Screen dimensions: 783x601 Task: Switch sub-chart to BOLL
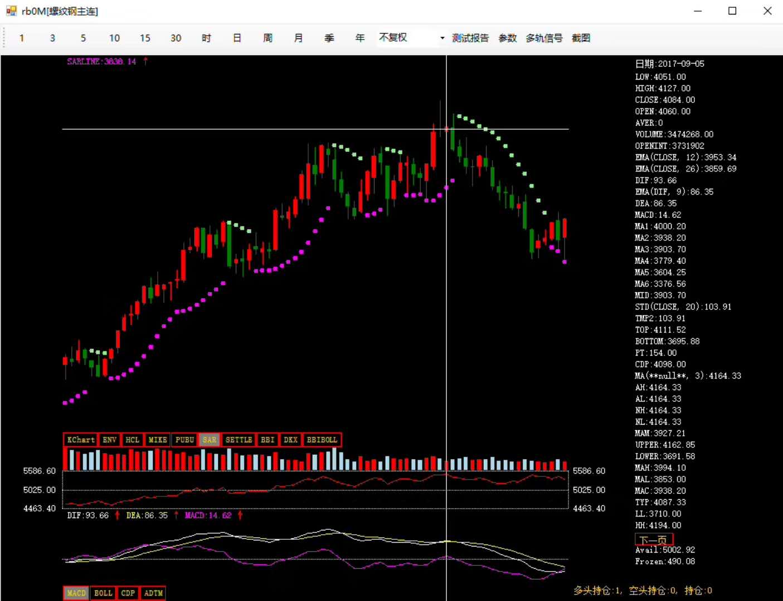(x=103, y=593)
